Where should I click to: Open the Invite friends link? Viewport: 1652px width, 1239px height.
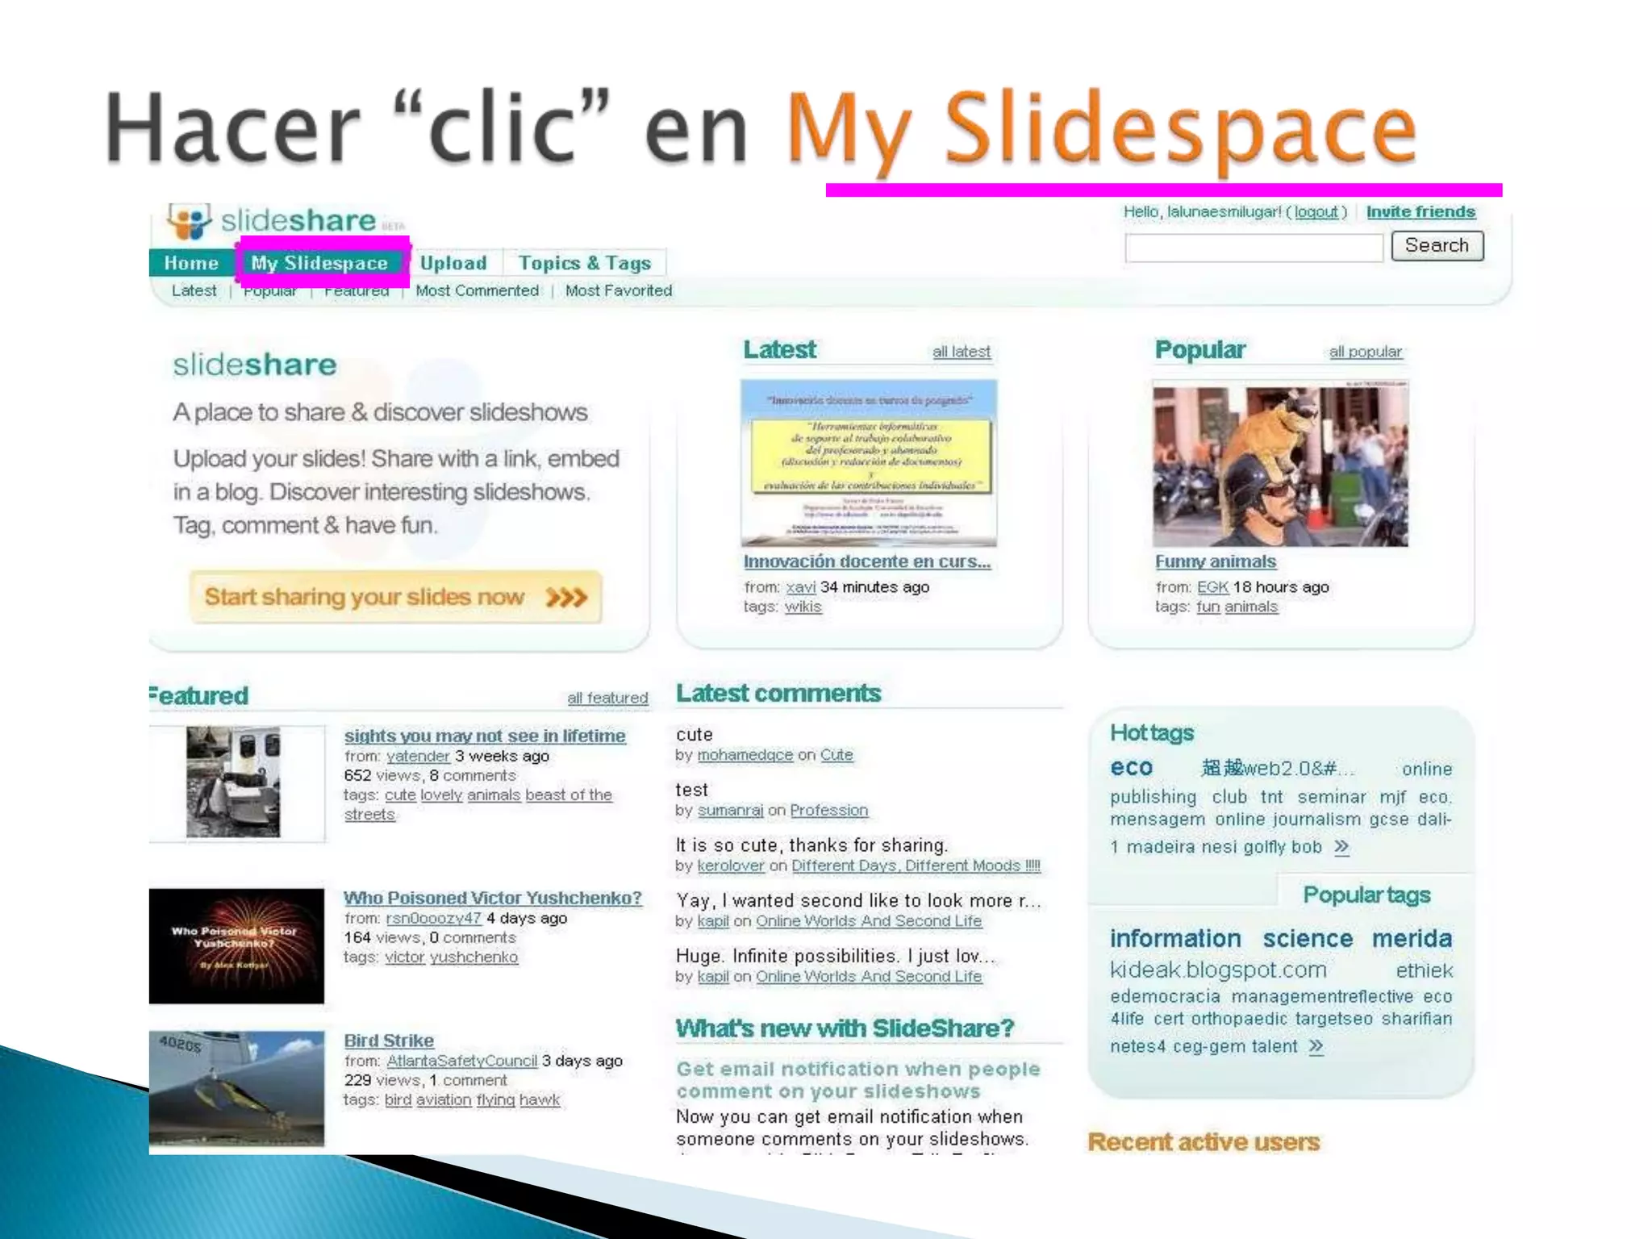click(x=1420, y=212)
